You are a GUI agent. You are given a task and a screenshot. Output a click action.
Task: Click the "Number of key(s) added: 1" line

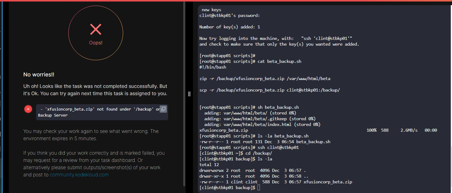pos(230,27)
